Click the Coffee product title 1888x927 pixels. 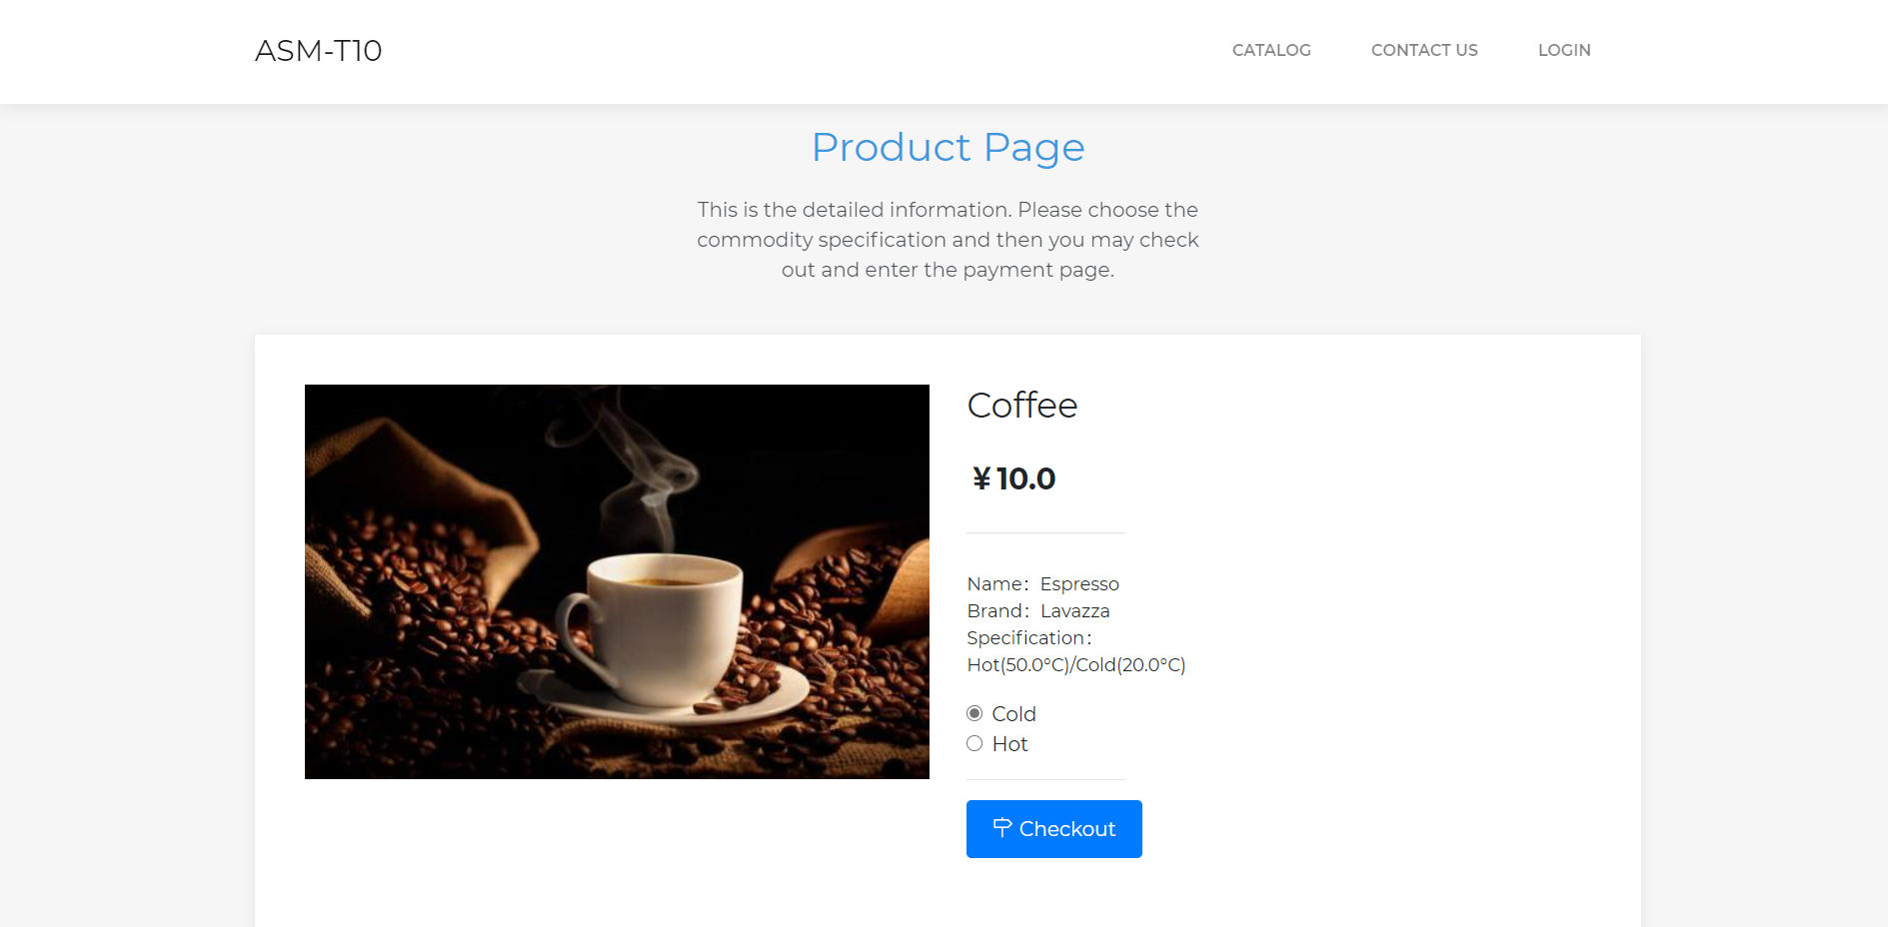pos(1022,406)
